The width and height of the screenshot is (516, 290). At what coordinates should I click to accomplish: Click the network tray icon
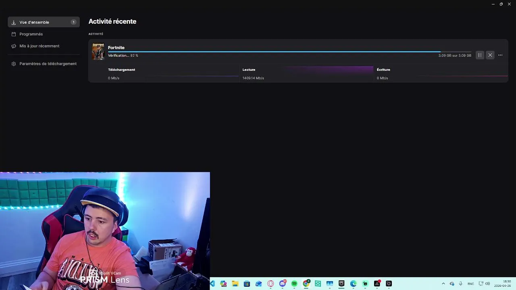(481, 284)
